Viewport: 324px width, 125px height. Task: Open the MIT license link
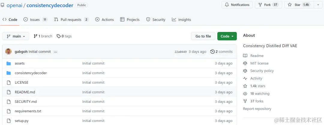tap(259, 63)
